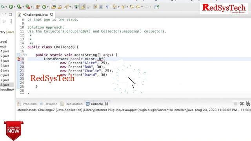
Task: Click the "Charlie" string on line 21
Action: pos(92,71)
